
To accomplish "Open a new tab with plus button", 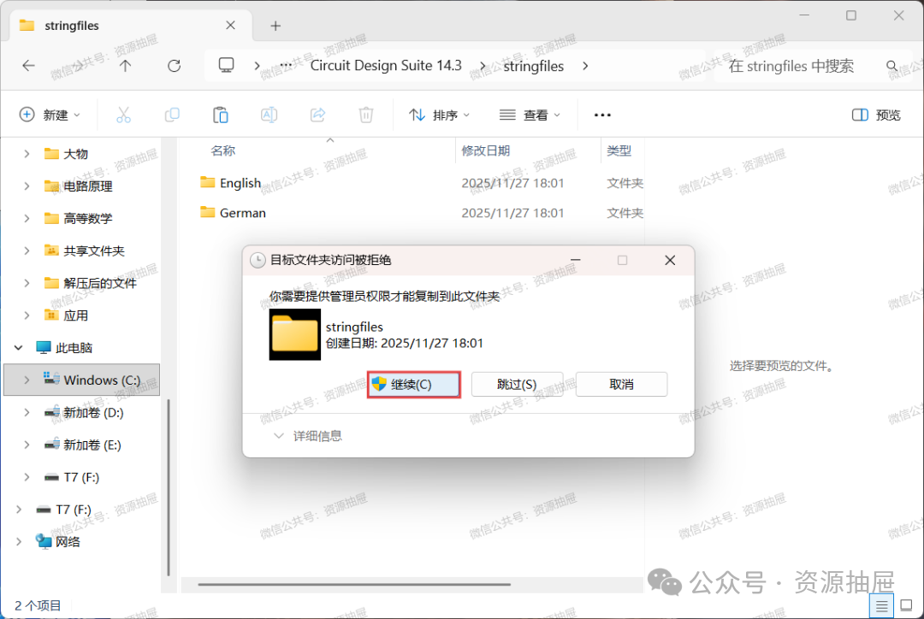I will click(275, 26).
